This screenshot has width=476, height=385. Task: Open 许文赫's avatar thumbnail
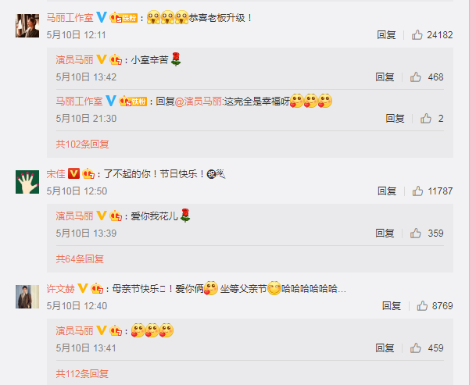(27, 297)
